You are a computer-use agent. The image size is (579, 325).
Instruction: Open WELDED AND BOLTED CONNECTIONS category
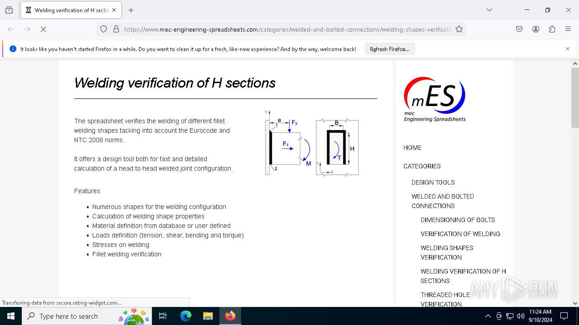443,201
